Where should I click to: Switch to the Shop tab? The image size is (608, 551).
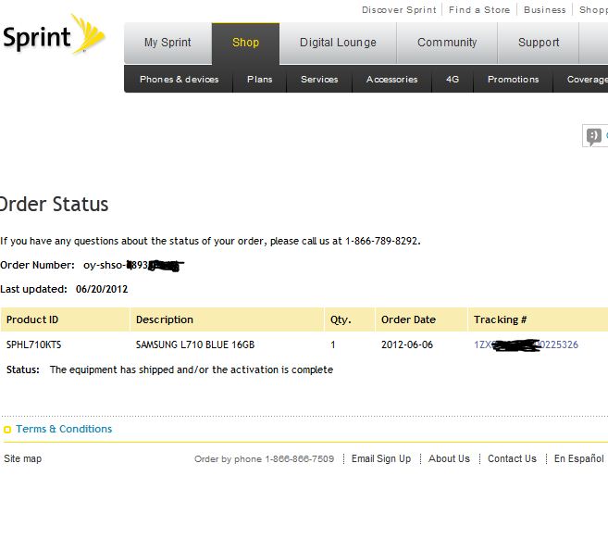(x=245, y=43)
